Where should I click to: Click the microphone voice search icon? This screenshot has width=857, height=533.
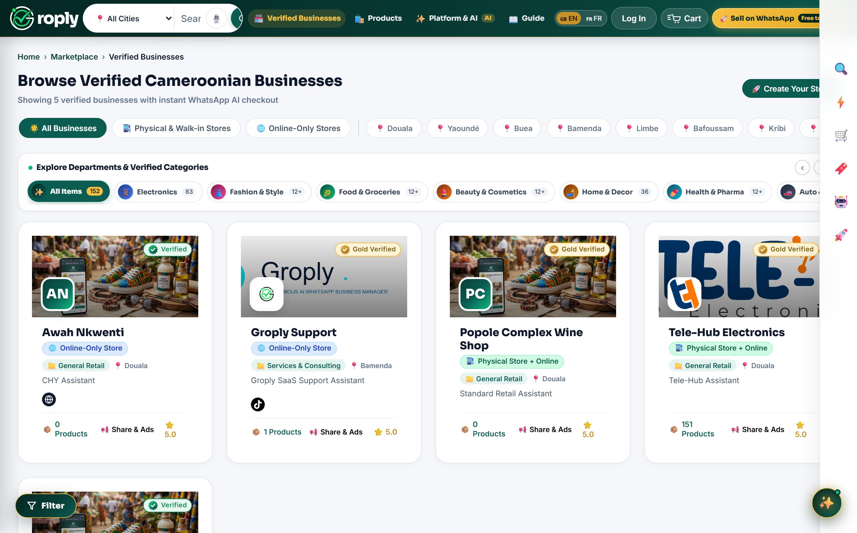216,18
